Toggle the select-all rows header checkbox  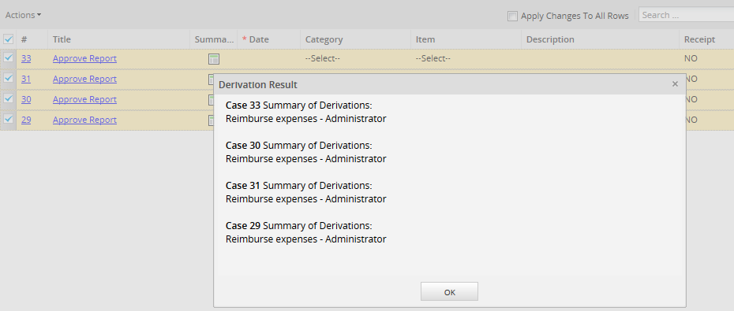(9, 39)
